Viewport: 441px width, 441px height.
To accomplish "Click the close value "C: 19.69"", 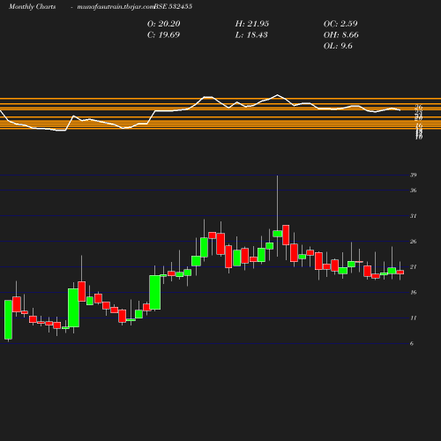I will click(163, 35).
